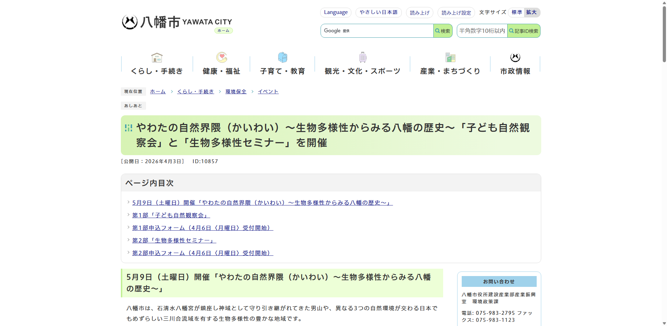Click the crest icon above 市政情報
667x326 pixels.
coord(515,57)
